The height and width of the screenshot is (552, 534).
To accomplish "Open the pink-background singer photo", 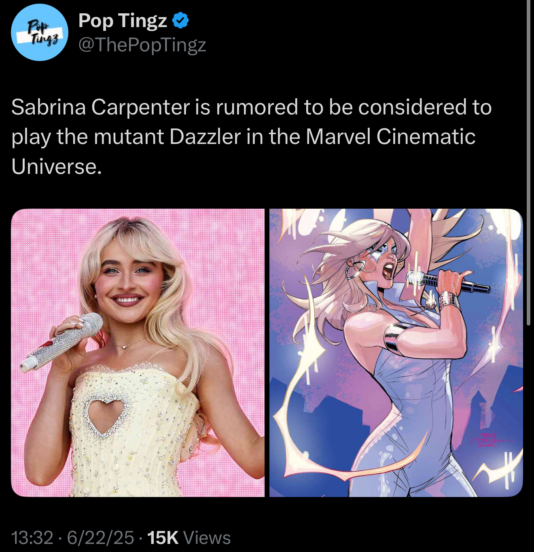I will [x=138, y=353].
